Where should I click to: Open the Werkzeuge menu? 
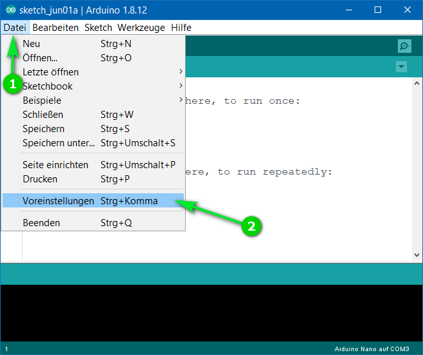tap(141, 28)
